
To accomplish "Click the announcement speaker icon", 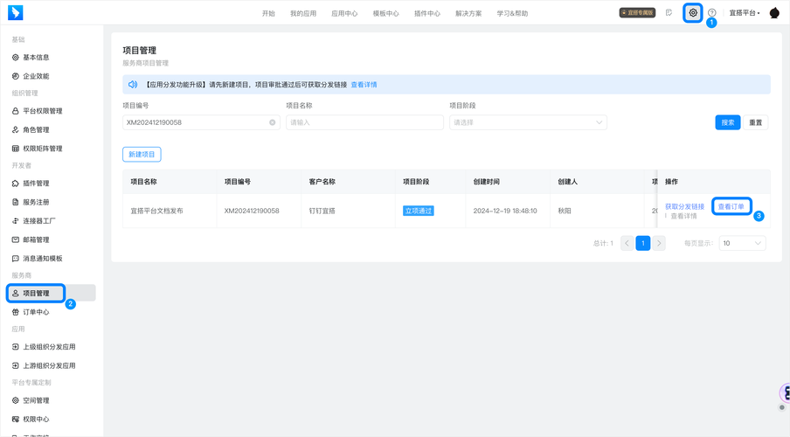I will [133, 85].
